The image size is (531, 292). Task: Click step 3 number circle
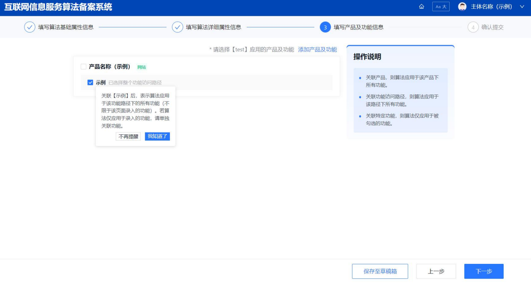coord(325,27)
